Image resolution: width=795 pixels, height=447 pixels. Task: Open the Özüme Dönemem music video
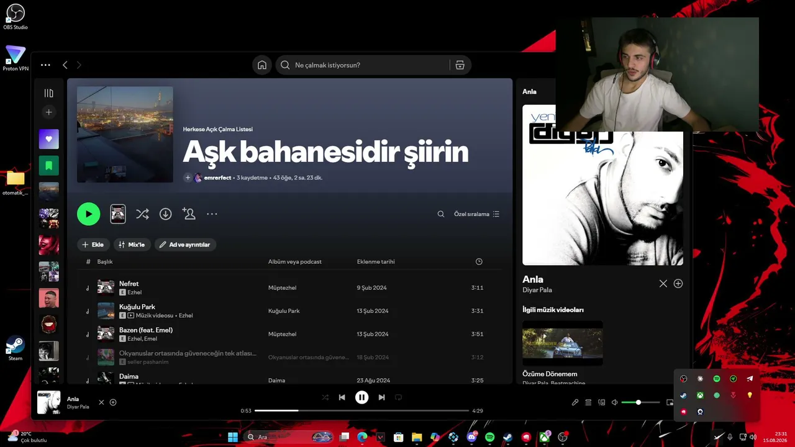(x=563, y=343)
